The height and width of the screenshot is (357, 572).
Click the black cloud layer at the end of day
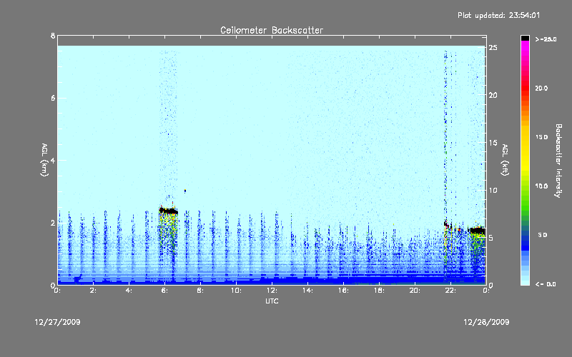[477, 231]
